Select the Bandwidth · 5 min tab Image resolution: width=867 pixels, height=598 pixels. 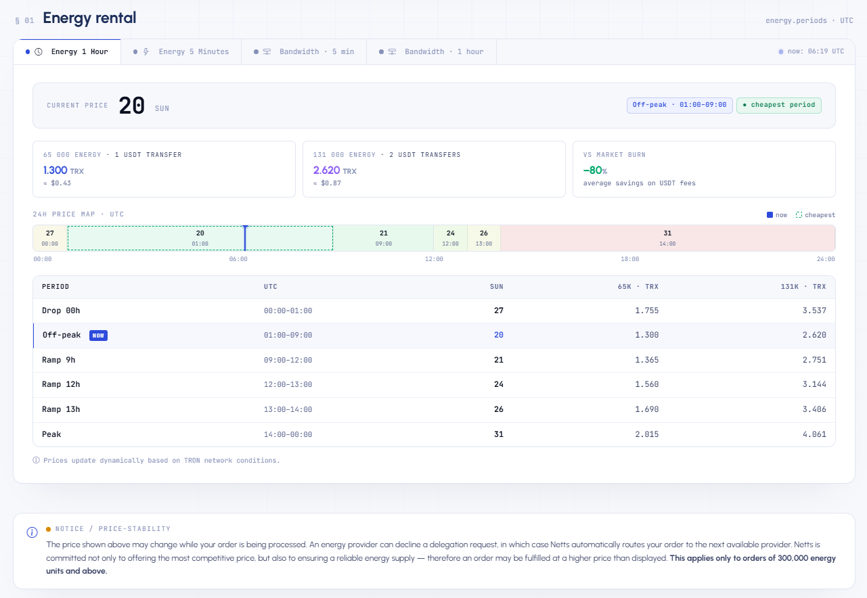304,51
